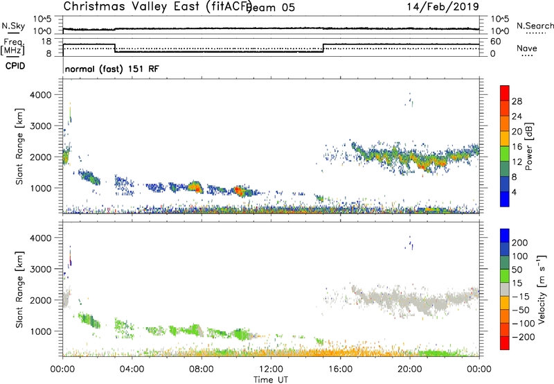This screenshot has height=384, width=554.
Task: Click the 'Freq. [MHz]' axis label
Action: click(12, 46)
